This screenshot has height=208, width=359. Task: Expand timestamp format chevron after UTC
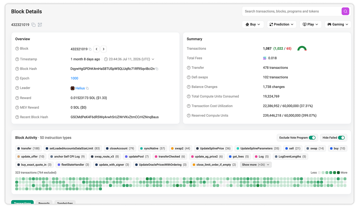click(x=153, y=59)
